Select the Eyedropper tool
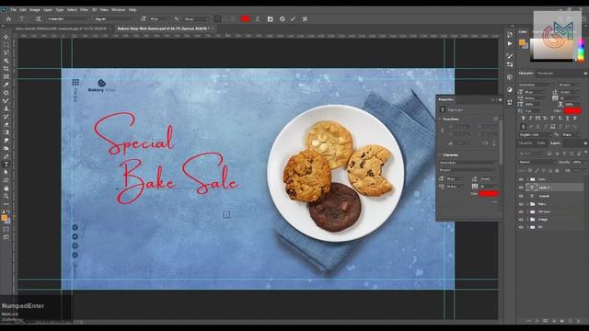This screenshot has height=331, width=589. (6, 85)
